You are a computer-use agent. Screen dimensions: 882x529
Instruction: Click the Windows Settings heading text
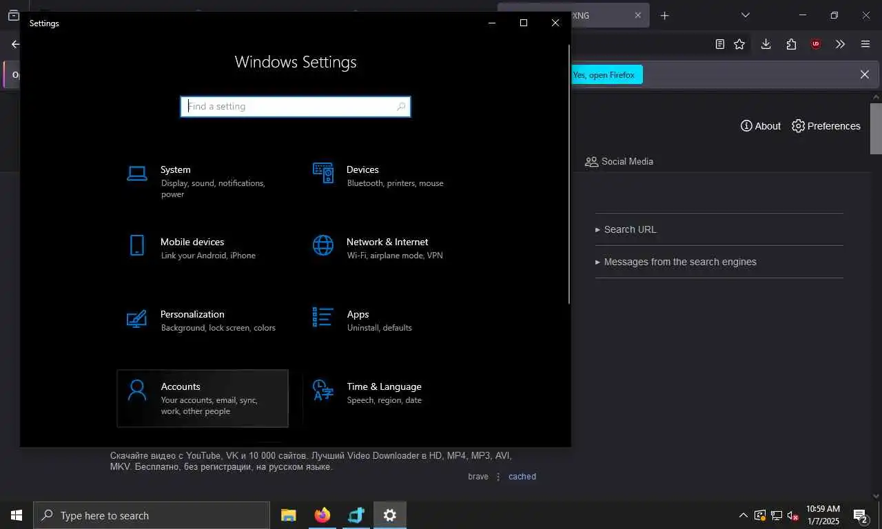[x=296, y=62]
